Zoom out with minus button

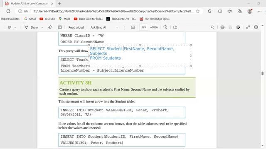(117, 27)
